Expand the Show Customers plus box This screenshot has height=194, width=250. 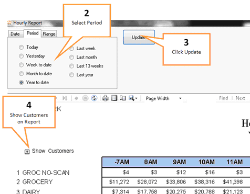27,152
